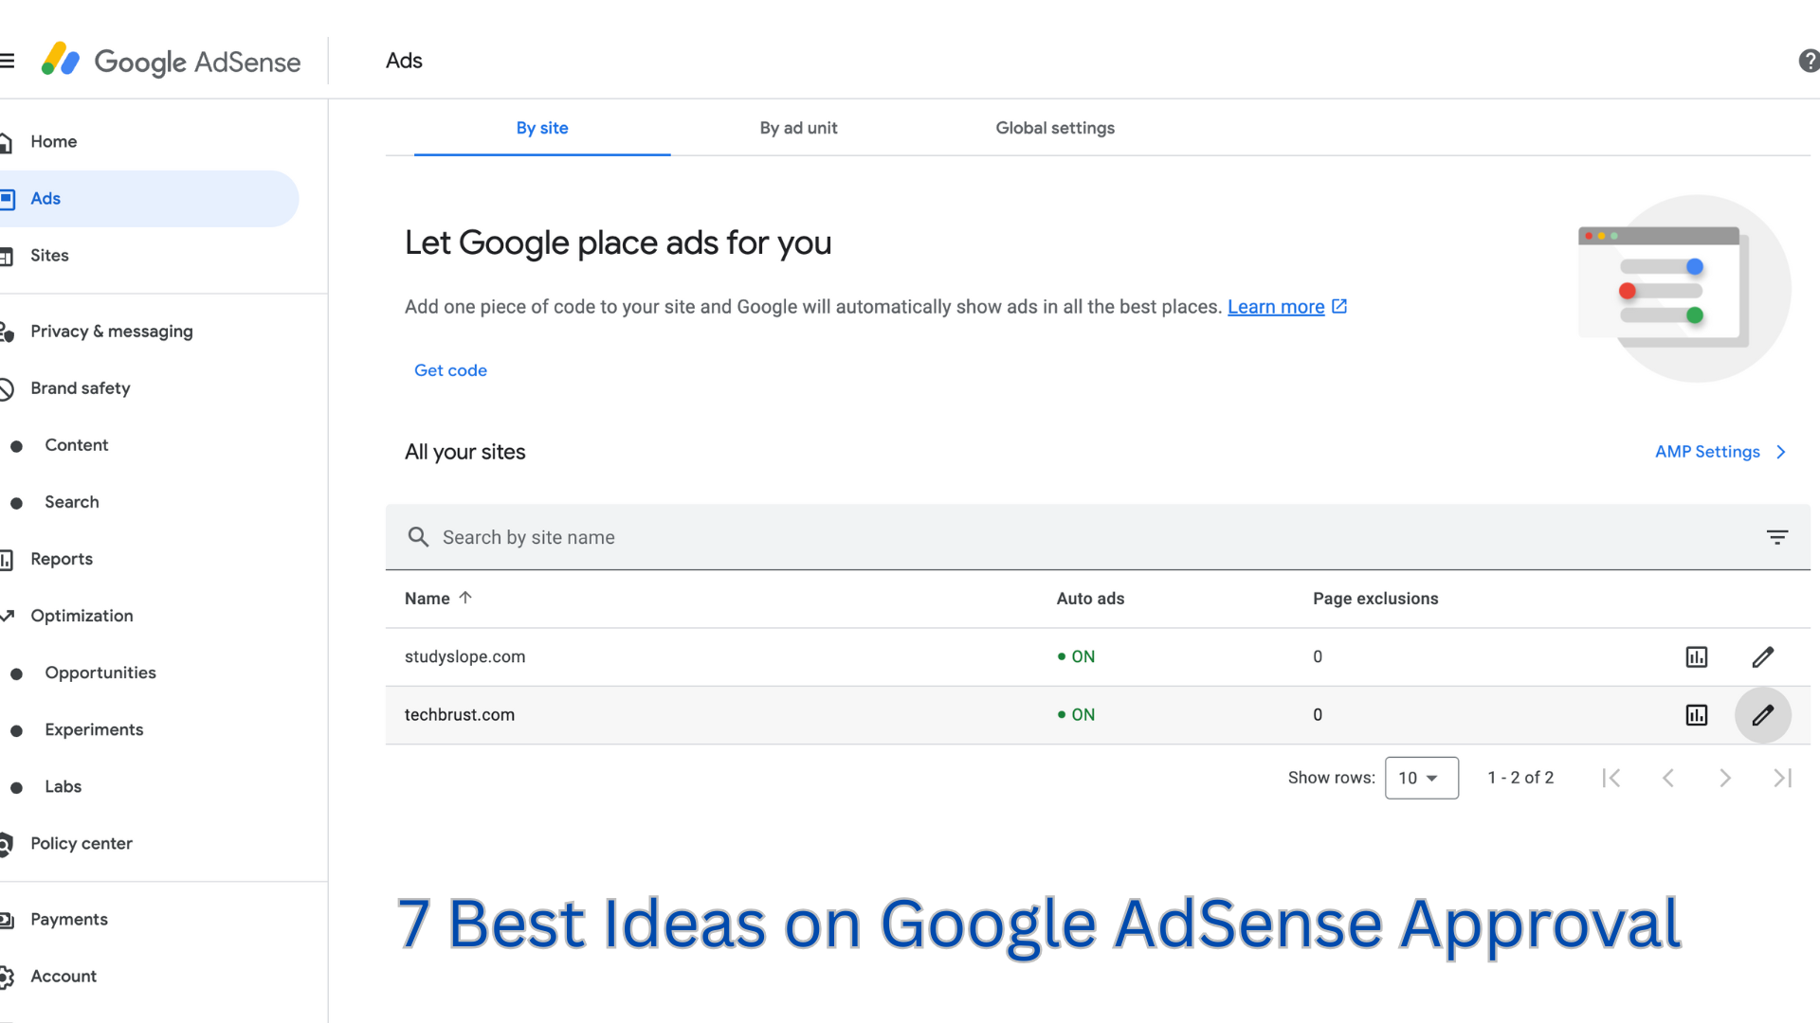Open the hamburger main menu
This screenshot has height=1023, width=1820.
point(7,62)
